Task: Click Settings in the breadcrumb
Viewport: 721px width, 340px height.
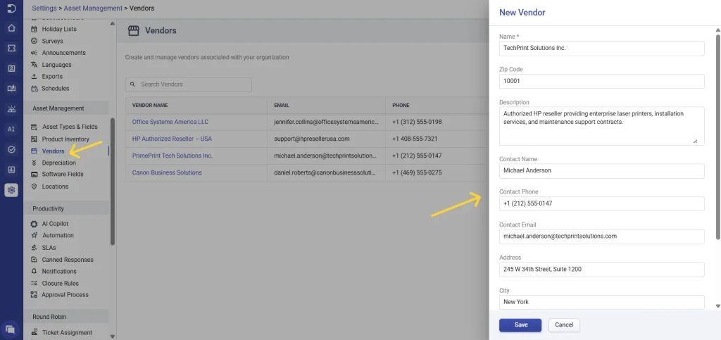Action: pos(44,8)
